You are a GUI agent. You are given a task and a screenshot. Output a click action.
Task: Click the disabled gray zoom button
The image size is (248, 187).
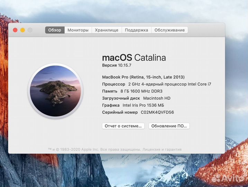point(30,30)
